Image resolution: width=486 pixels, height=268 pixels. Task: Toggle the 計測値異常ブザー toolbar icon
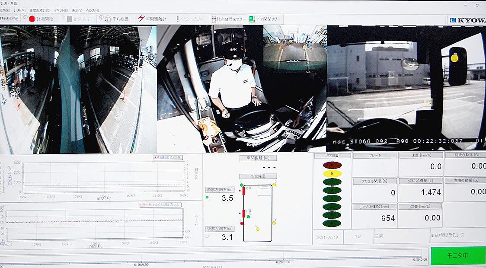click(x=214, y=19)
